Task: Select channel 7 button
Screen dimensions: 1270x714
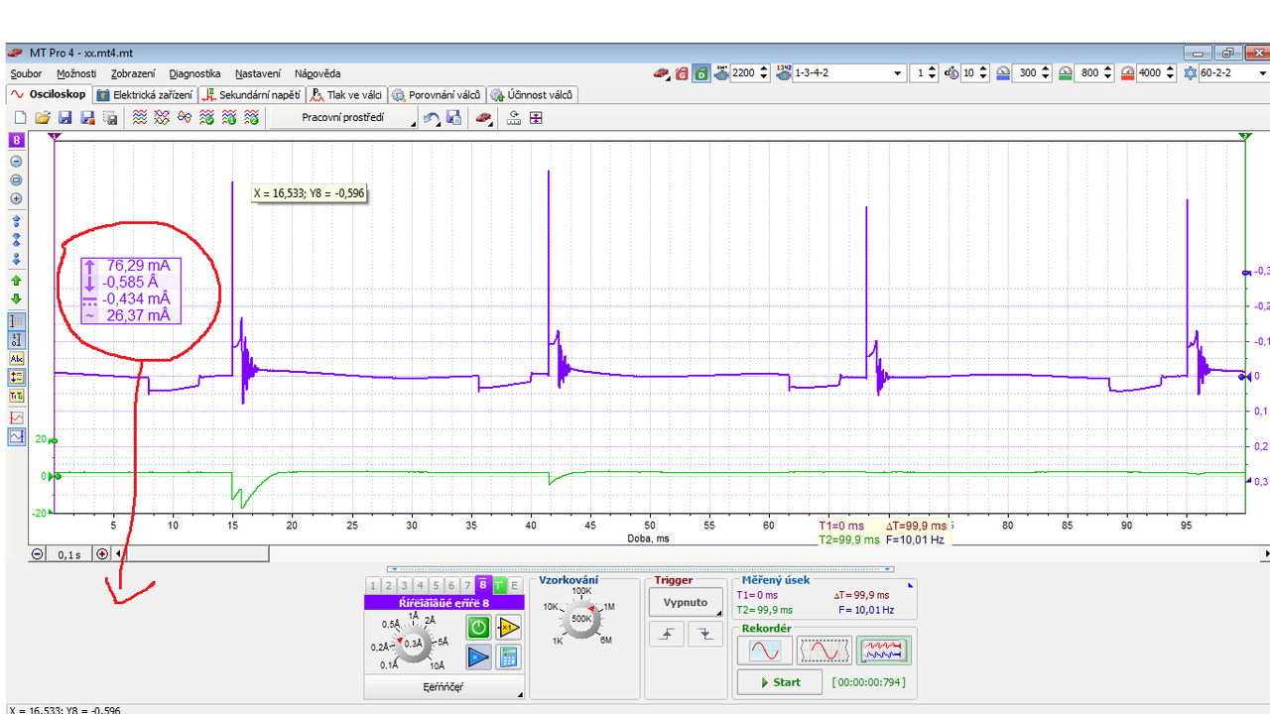Action: pos(467,586)
